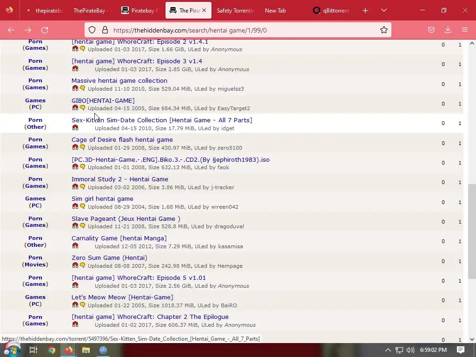Screen dimensions: 476x357
Task: Open uploader link dragoduval
Action: coord(229,226)
